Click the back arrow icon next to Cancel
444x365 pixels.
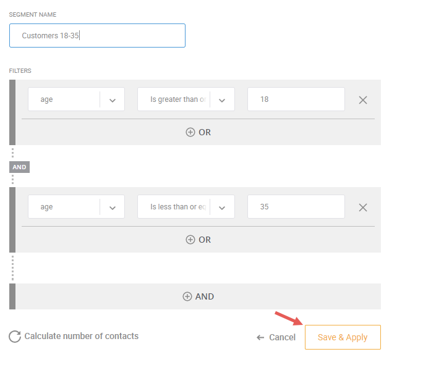point(260,337)
